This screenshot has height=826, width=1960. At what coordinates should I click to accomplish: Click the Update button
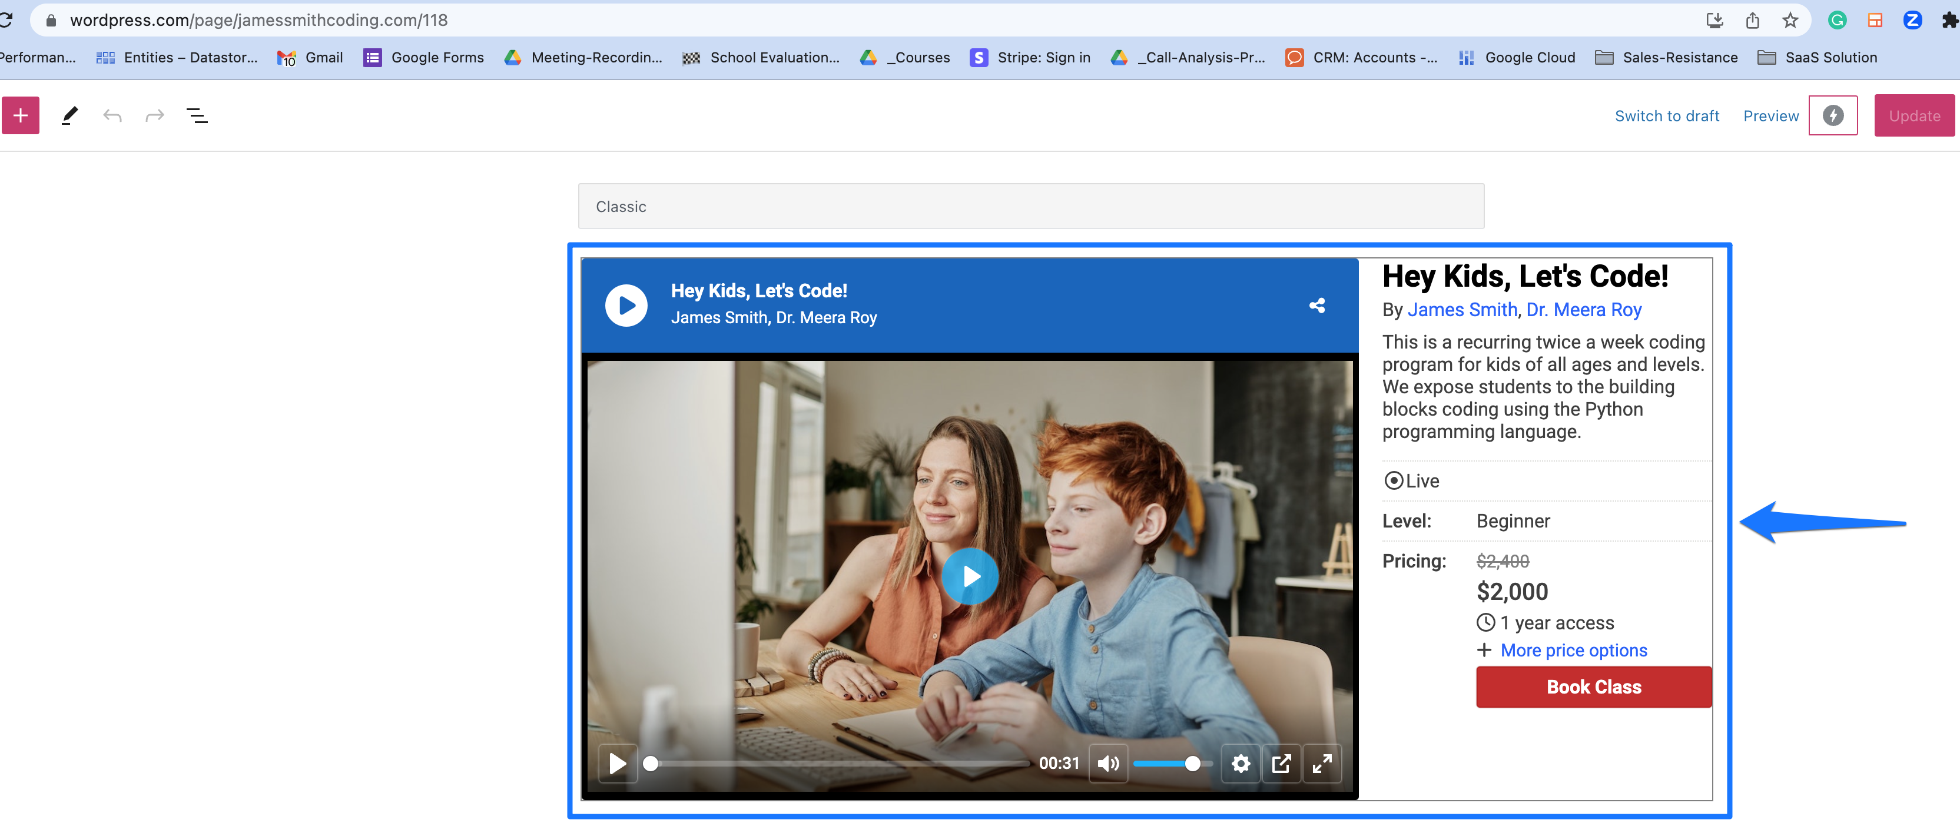tap(1913, 115)
